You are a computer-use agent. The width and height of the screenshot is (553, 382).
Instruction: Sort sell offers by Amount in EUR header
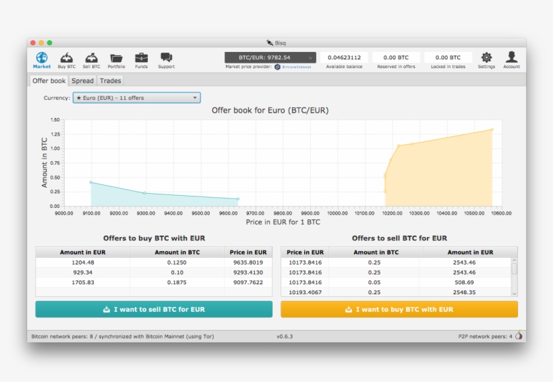tap(470, 252)
